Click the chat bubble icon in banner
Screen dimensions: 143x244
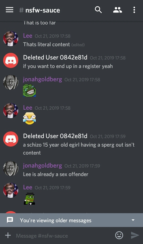point(10,220)
